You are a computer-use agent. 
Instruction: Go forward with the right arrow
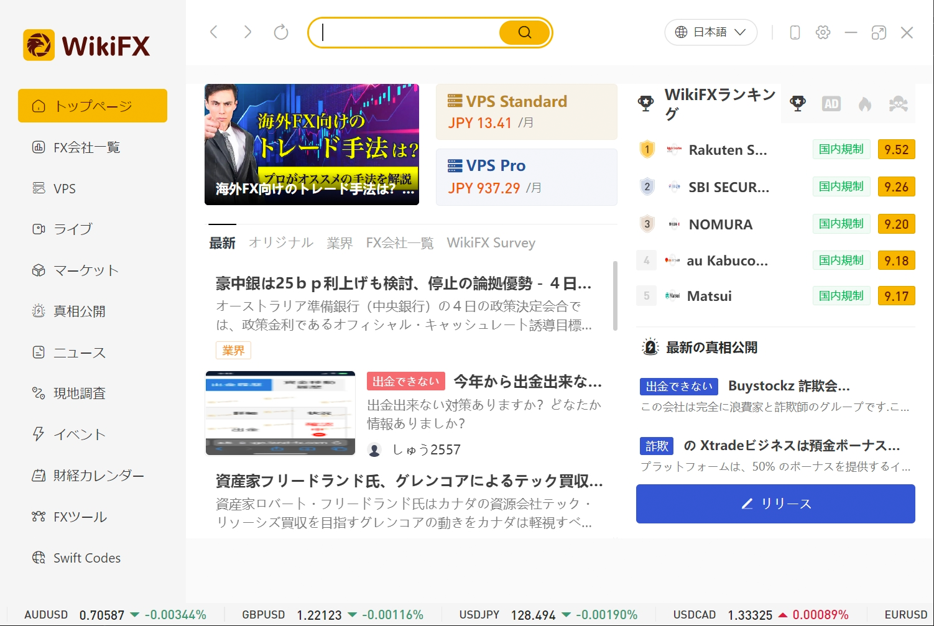[247, 32]
